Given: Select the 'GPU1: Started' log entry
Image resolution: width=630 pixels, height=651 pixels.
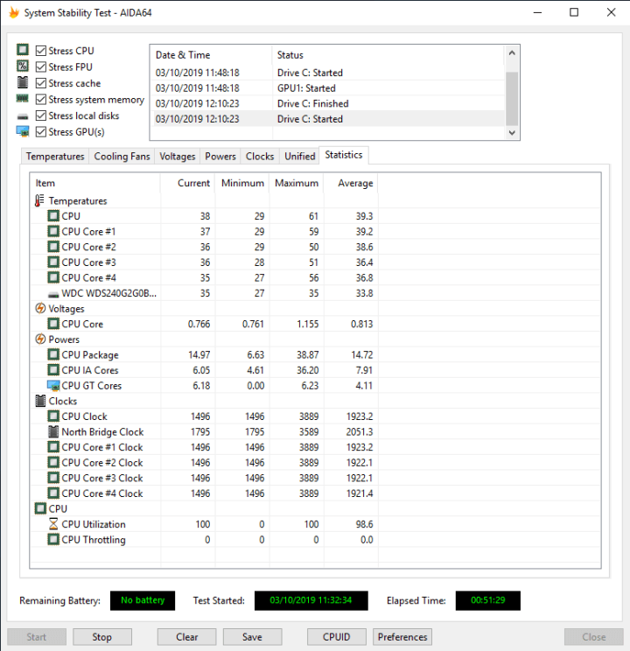Looking at the screenshot, I should click(328, 88).
